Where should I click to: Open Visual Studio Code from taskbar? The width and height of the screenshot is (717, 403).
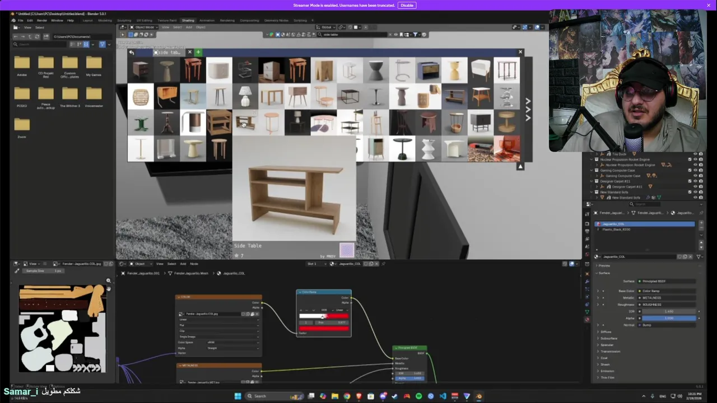(x=443, y=396)
